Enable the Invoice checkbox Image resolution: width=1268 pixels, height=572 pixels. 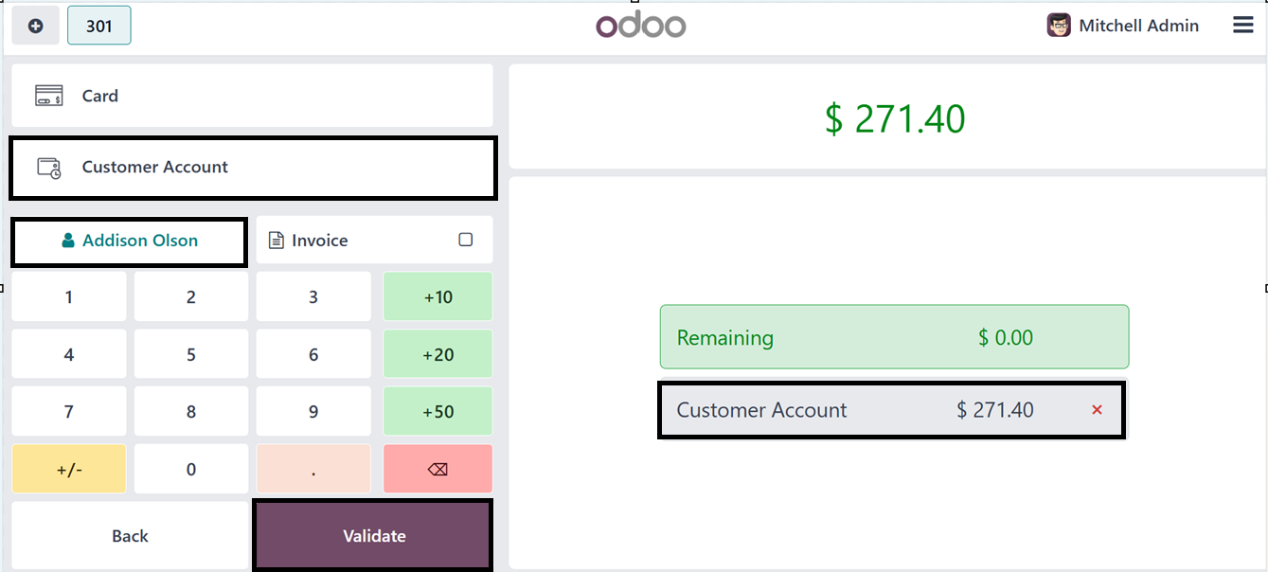click(465, 240)
